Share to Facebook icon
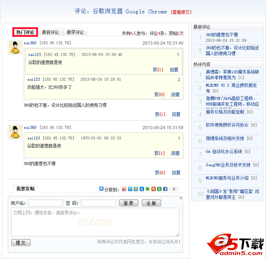This screenshot has width=266, height=259. click(x=165, y=189)
